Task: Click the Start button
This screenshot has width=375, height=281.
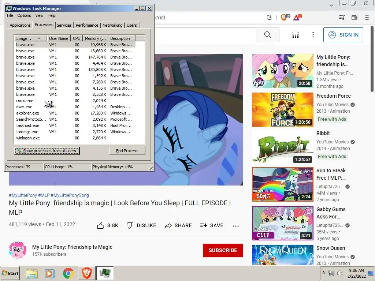Action: 10,273
